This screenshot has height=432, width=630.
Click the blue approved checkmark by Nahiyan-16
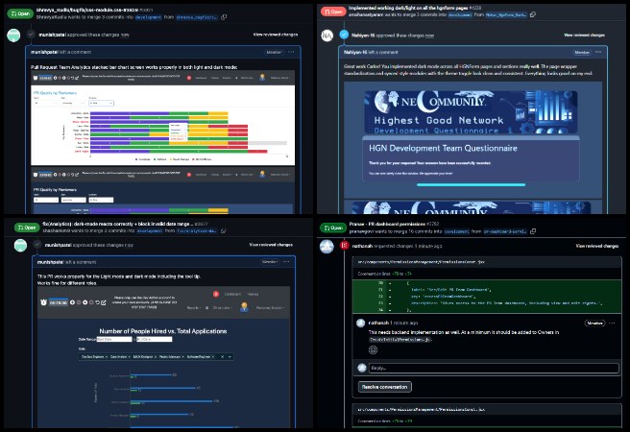click(x=346, y=34)
